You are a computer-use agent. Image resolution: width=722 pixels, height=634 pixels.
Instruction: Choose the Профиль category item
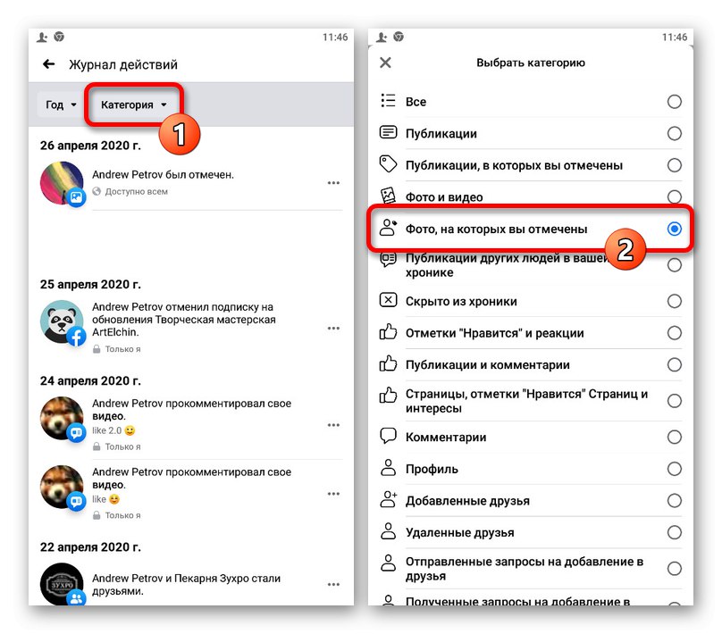(x=530, y=469)
